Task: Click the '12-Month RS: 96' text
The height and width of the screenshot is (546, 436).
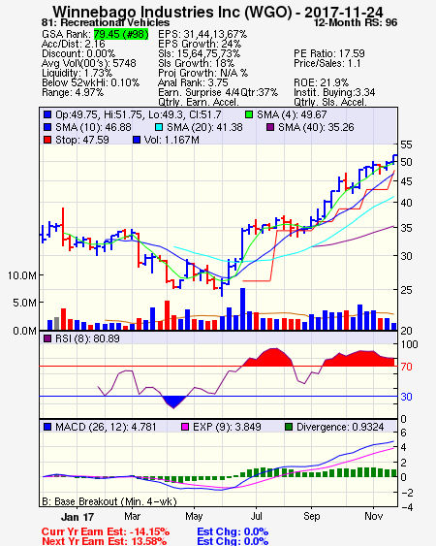Action: click(356, 22)
